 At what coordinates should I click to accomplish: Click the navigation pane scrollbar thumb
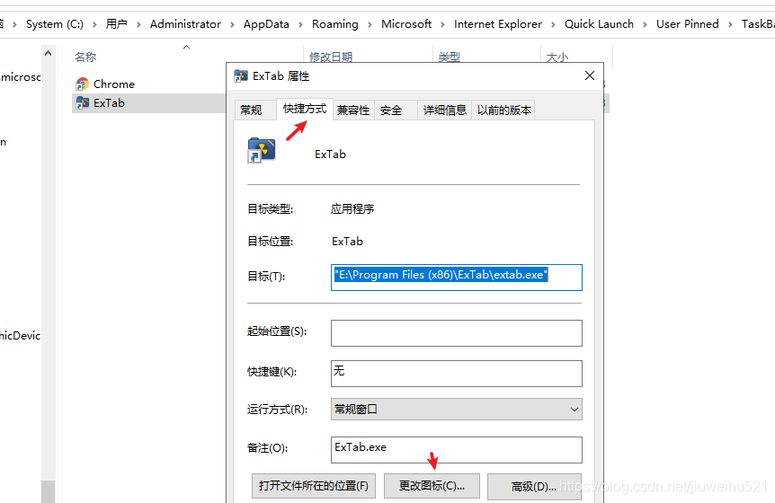coord(48,491)
